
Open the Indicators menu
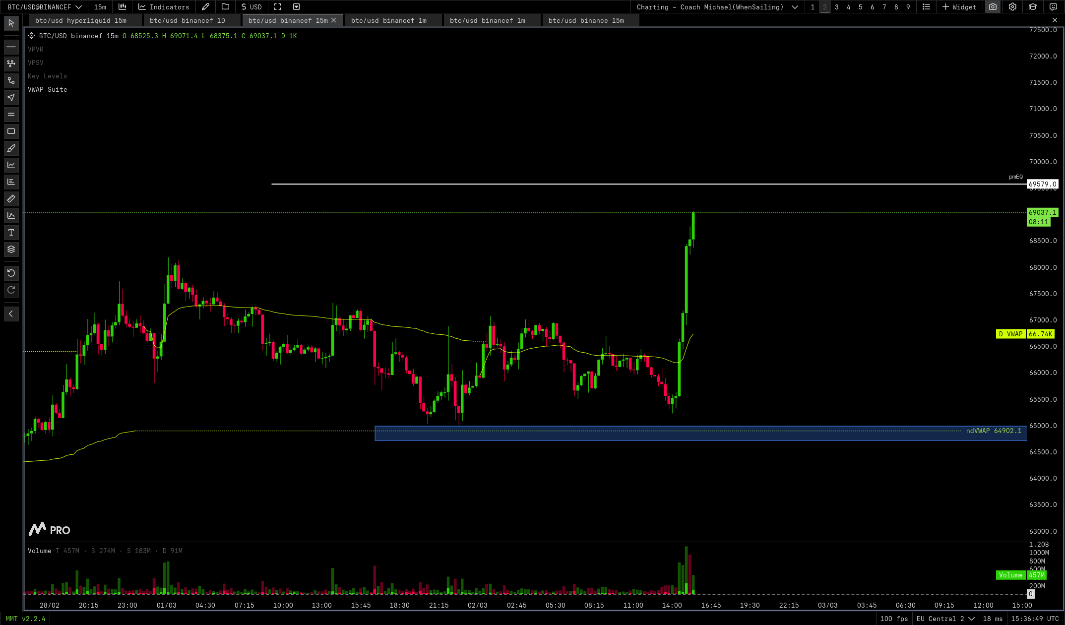164,7
